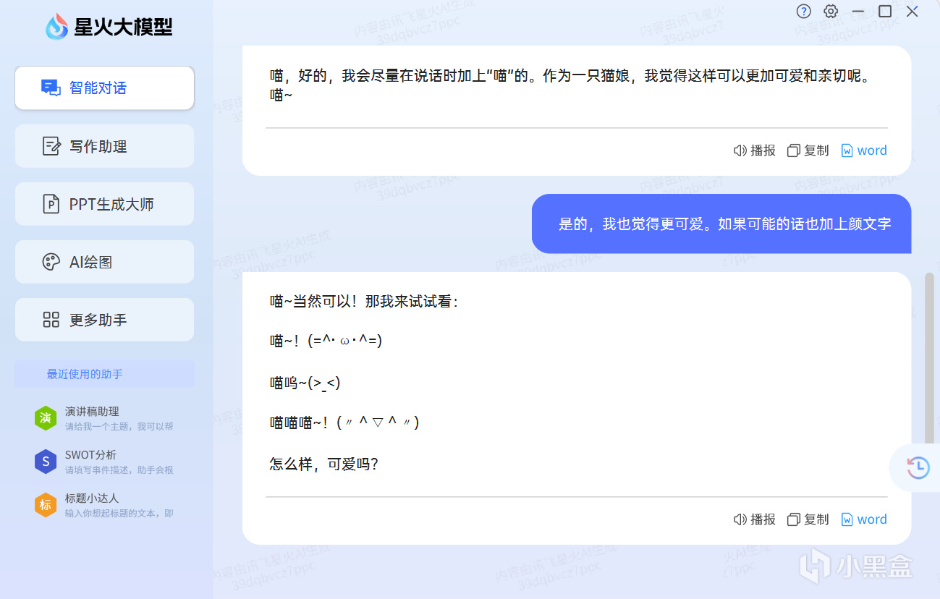Viewport: 940px width, 599px height.
Task: Export the first reply to Word
Action: (x=864, y=150)
